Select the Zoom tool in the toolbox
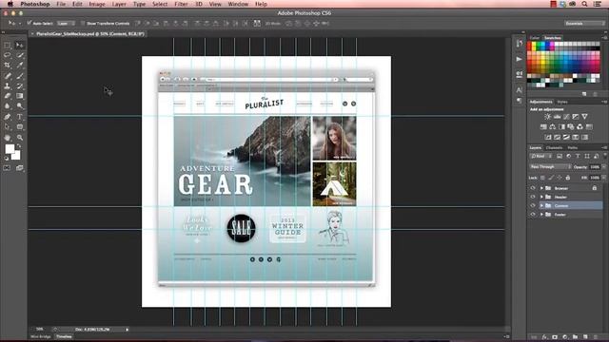 19,137
